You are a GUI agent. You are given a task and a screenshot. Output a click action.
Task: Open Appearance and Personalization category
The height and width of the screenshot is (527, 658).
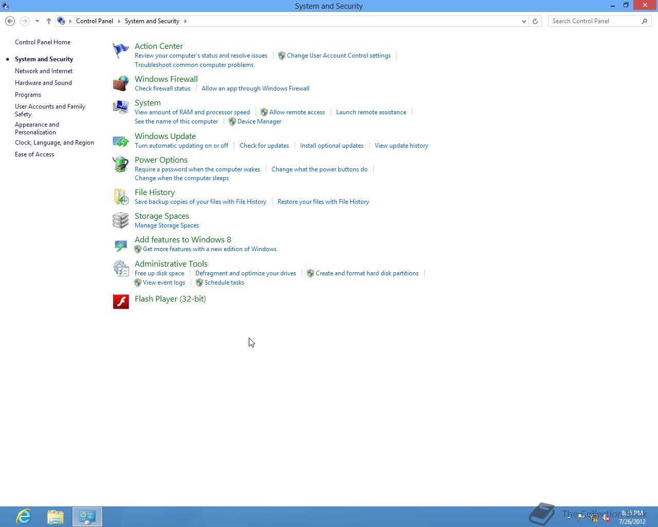point(37,128)
